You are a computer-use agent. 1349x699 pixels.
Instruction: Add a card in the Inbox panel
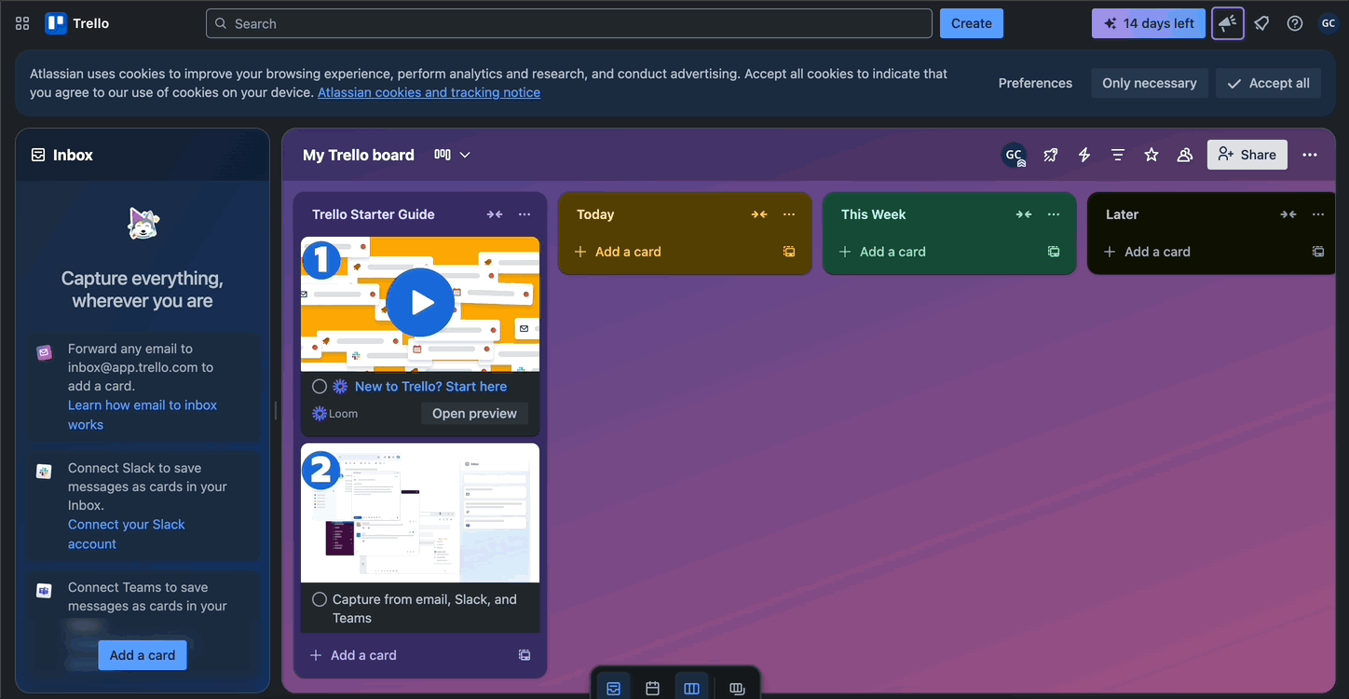click(143, 655)
